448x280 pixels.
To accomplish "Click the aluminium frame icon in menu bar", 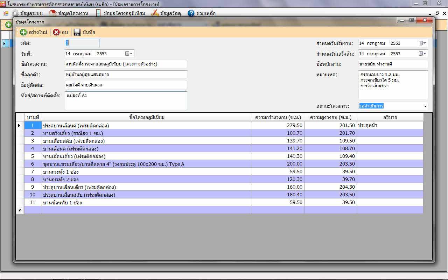I will point(98,13).
